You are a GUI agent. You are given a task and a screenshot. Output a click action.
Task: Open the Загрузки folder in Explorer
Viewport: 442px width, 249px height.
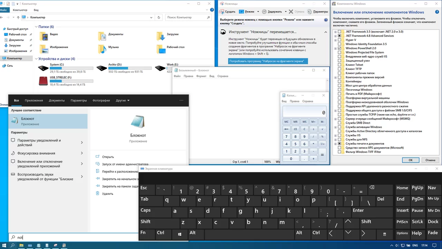click(x=168, y=36)
